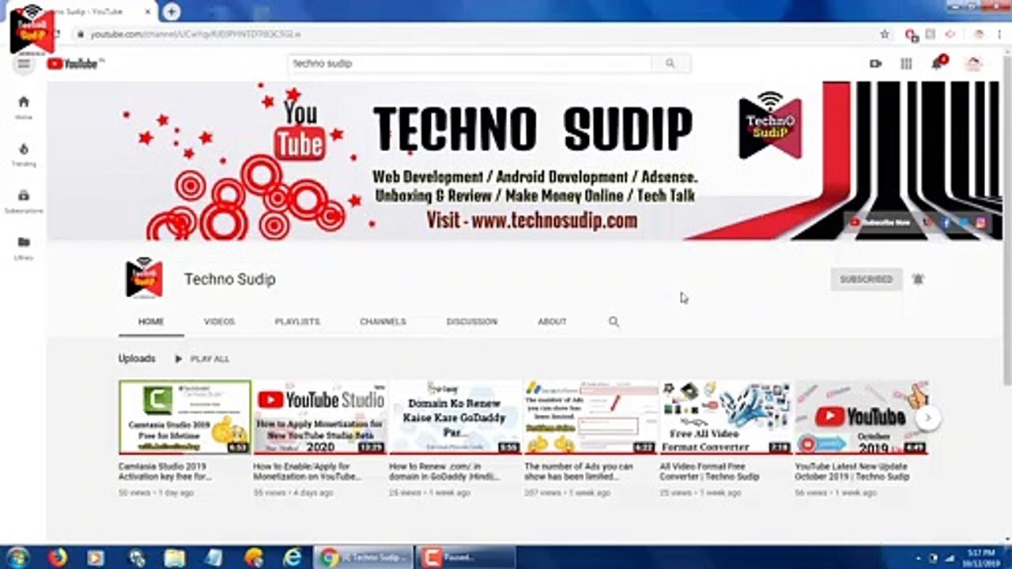Open 'How to Enable/Apply for Monetization' title
Viewport: 1012px width, 569px height.
pos(307,472)
